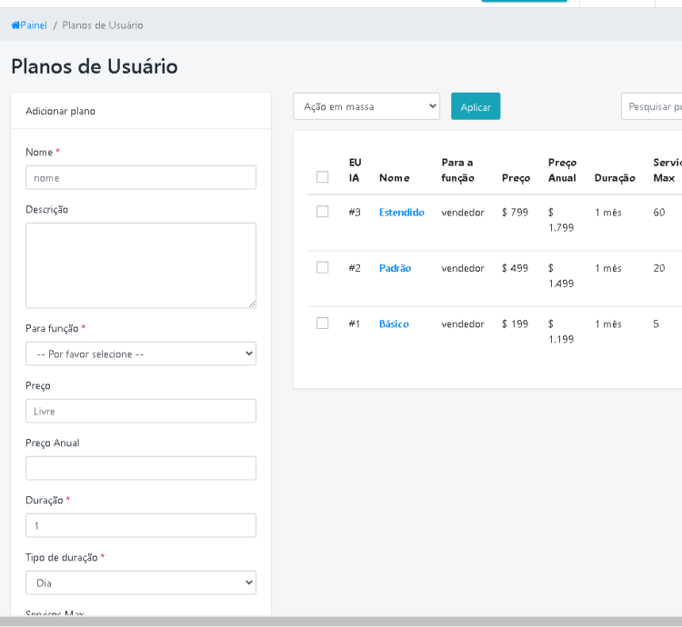Screen dimensions: 682x627
Task: Click the Preço Anual input field
Action: [141, 468]
